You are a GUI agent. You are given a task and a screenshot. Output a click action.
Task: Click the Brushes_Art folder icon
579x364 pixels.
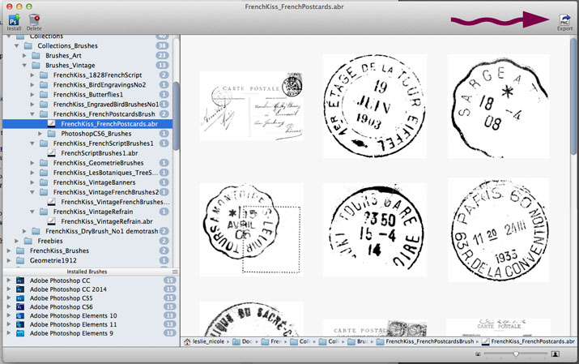(x=36, y=55)
